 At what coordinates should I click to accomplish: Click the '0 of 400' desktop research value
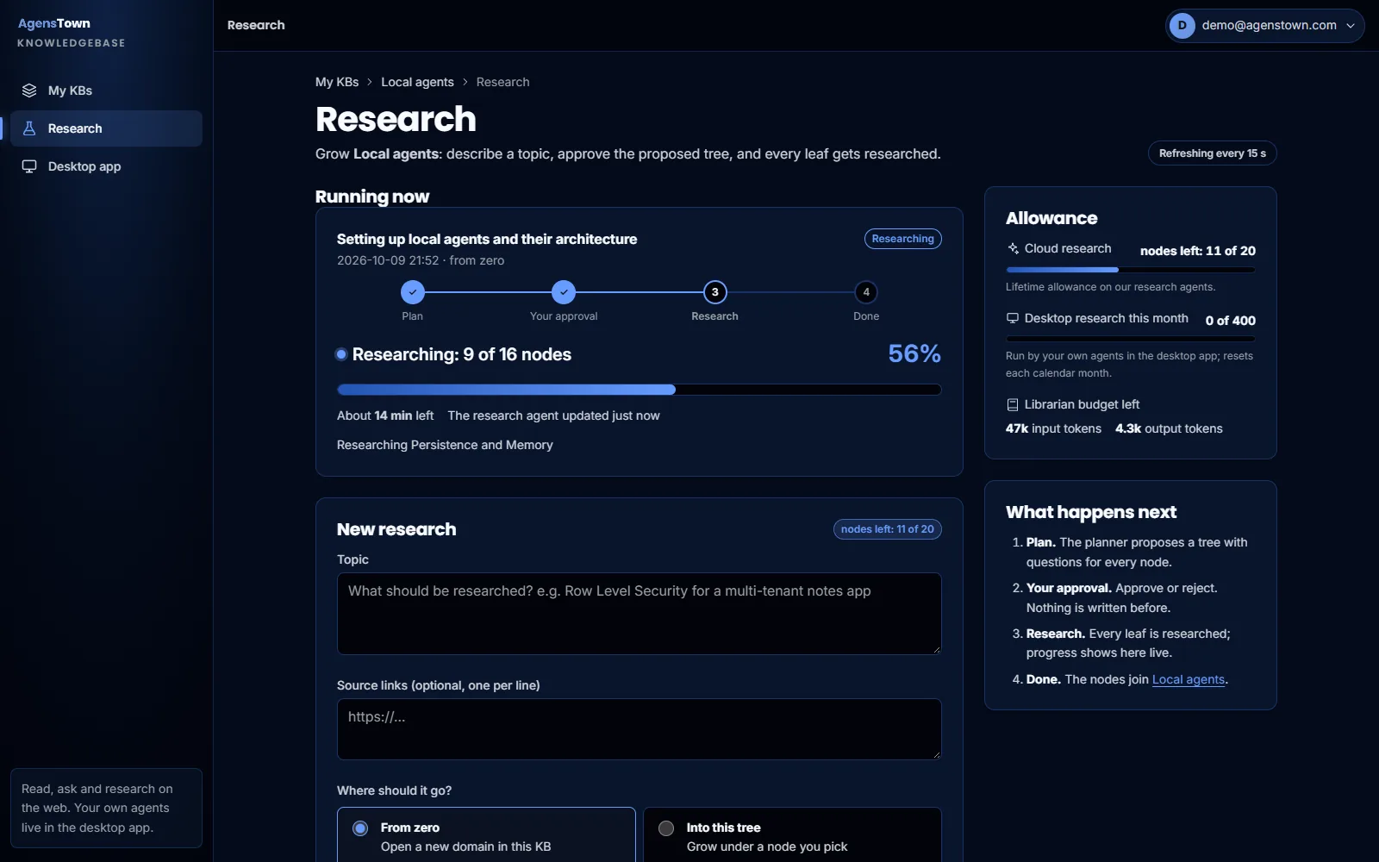[1230, 321]
